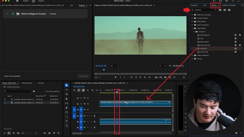Open Button Editor plus icon

pyautogui.click(x=184, y=77)
